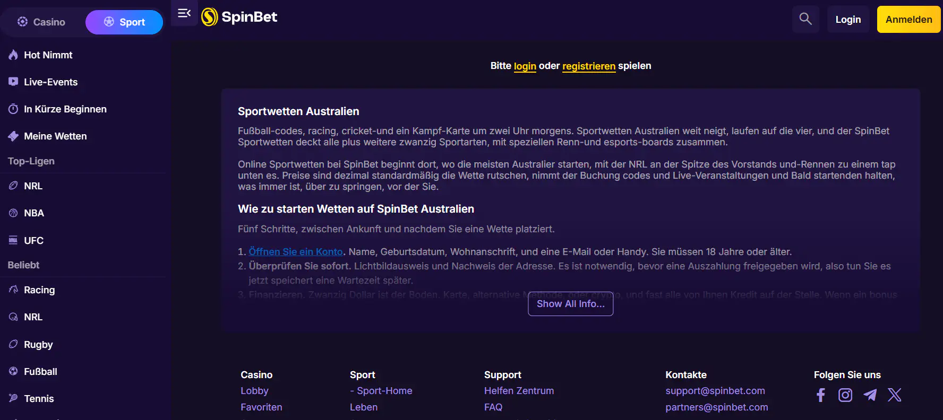Open the Leben footer link

click(x=364, y=407)
